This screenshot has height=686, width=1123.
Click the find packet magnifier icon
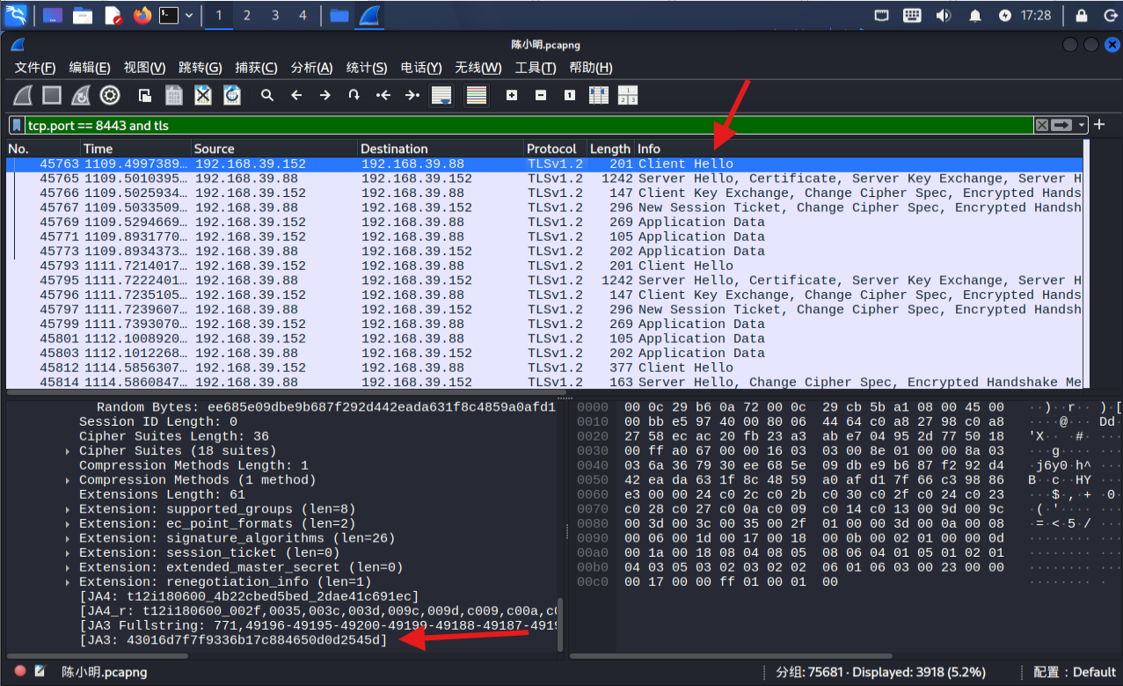267,95
